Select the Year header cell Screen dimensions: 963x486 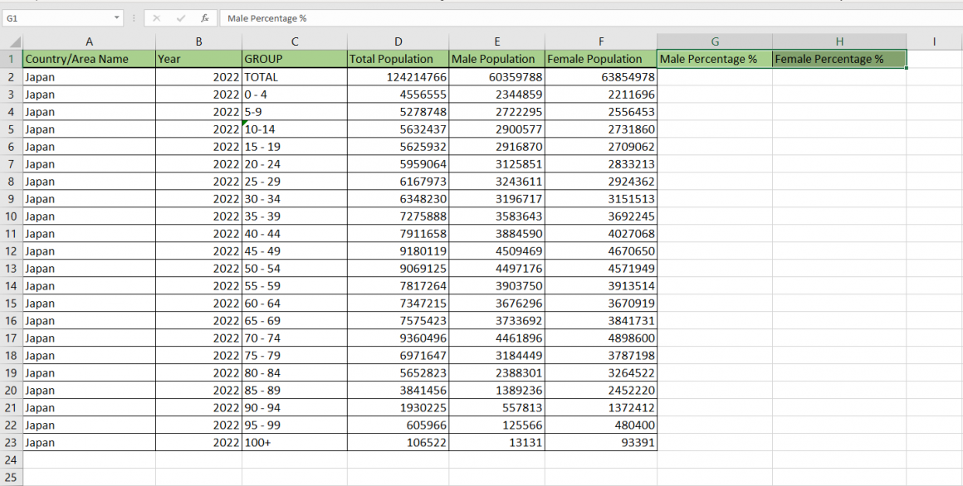click(198, 59)
